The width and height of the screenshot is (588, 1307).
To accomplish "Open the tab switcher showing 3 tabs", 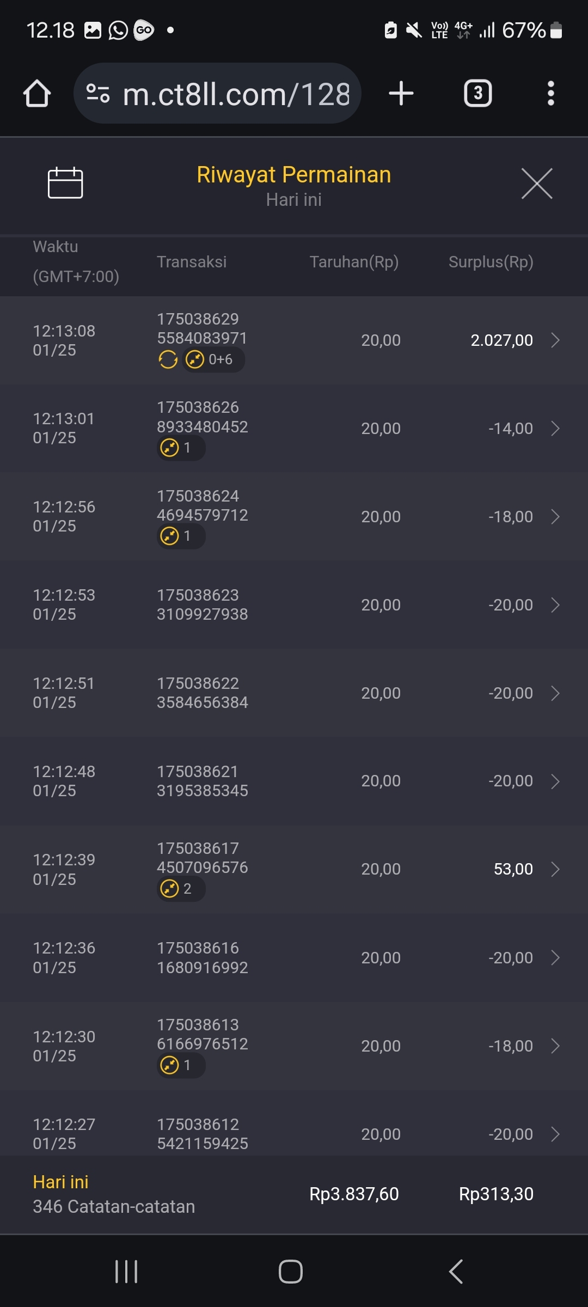I will click(x=477, y=94).
